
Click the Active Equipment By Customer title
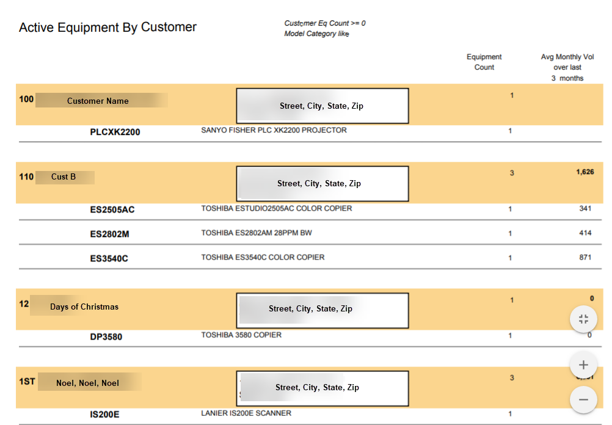tap(107, 27)
